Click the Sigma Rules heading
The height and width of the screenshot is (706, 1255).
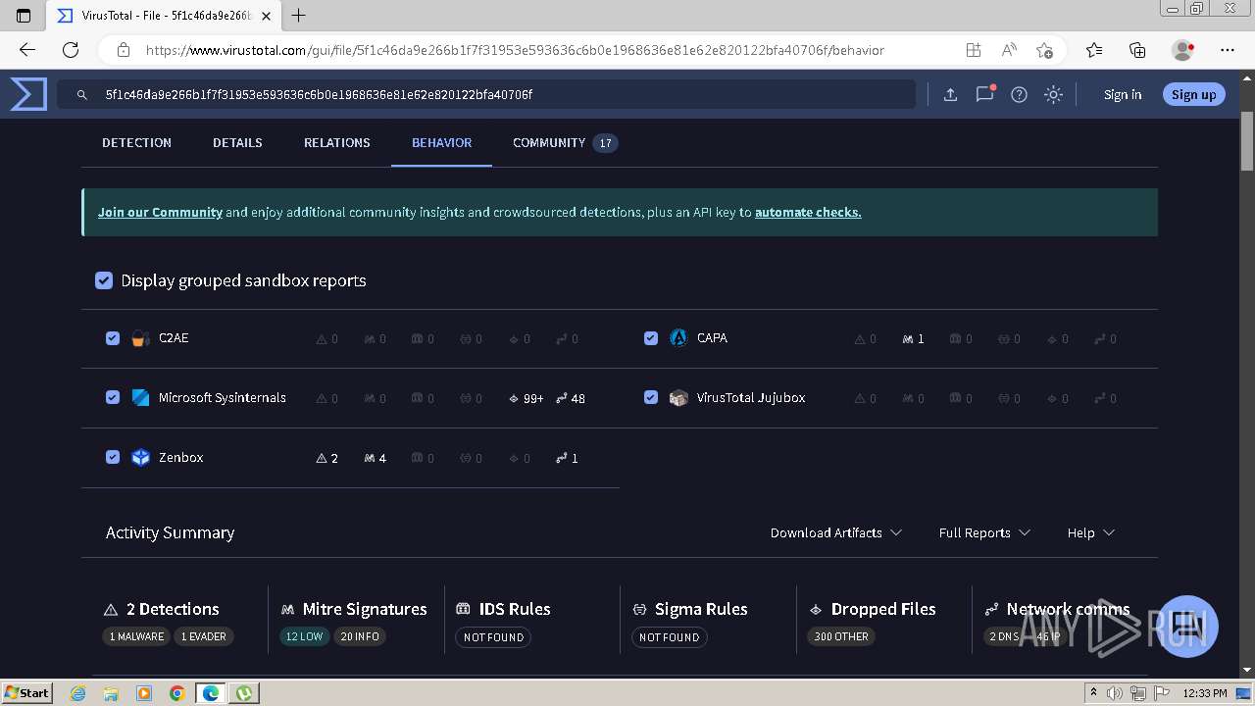point(701,609)
